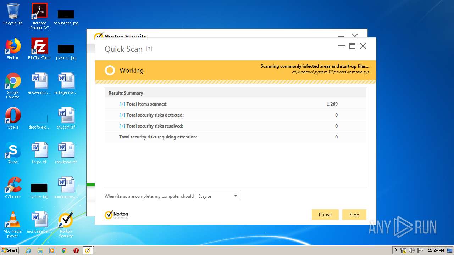Viewport: 454px width, 255px height.
Task: Click Total security risks requiring attention row
Action: click(x=236, y=137)
